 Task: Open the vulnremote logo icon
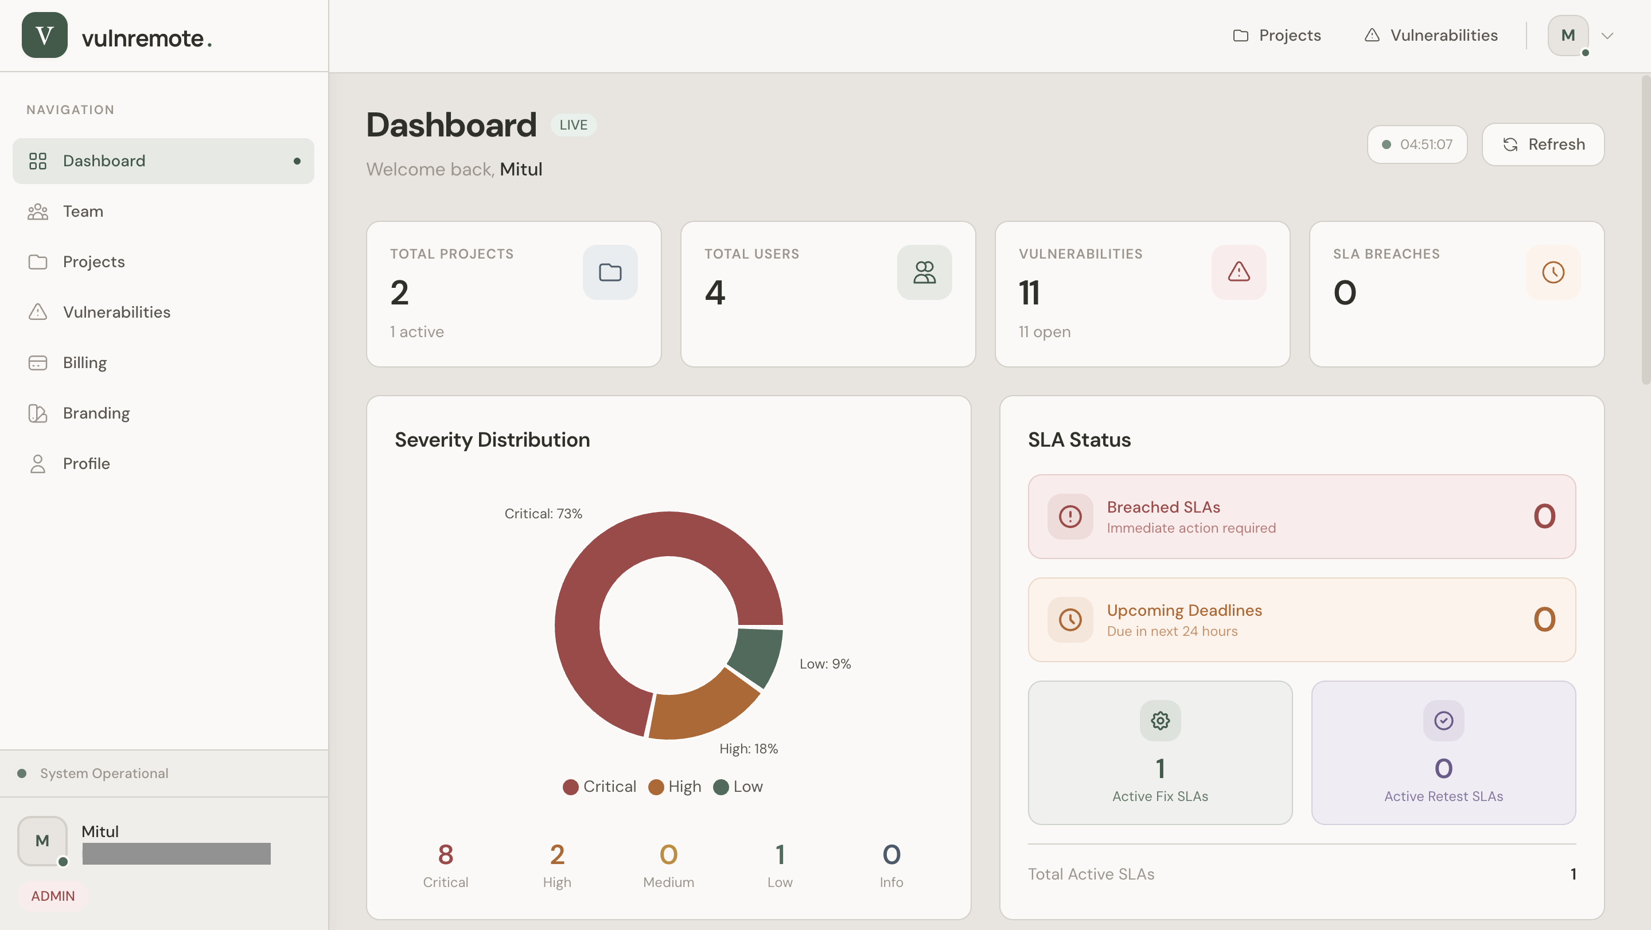[44, 35]
